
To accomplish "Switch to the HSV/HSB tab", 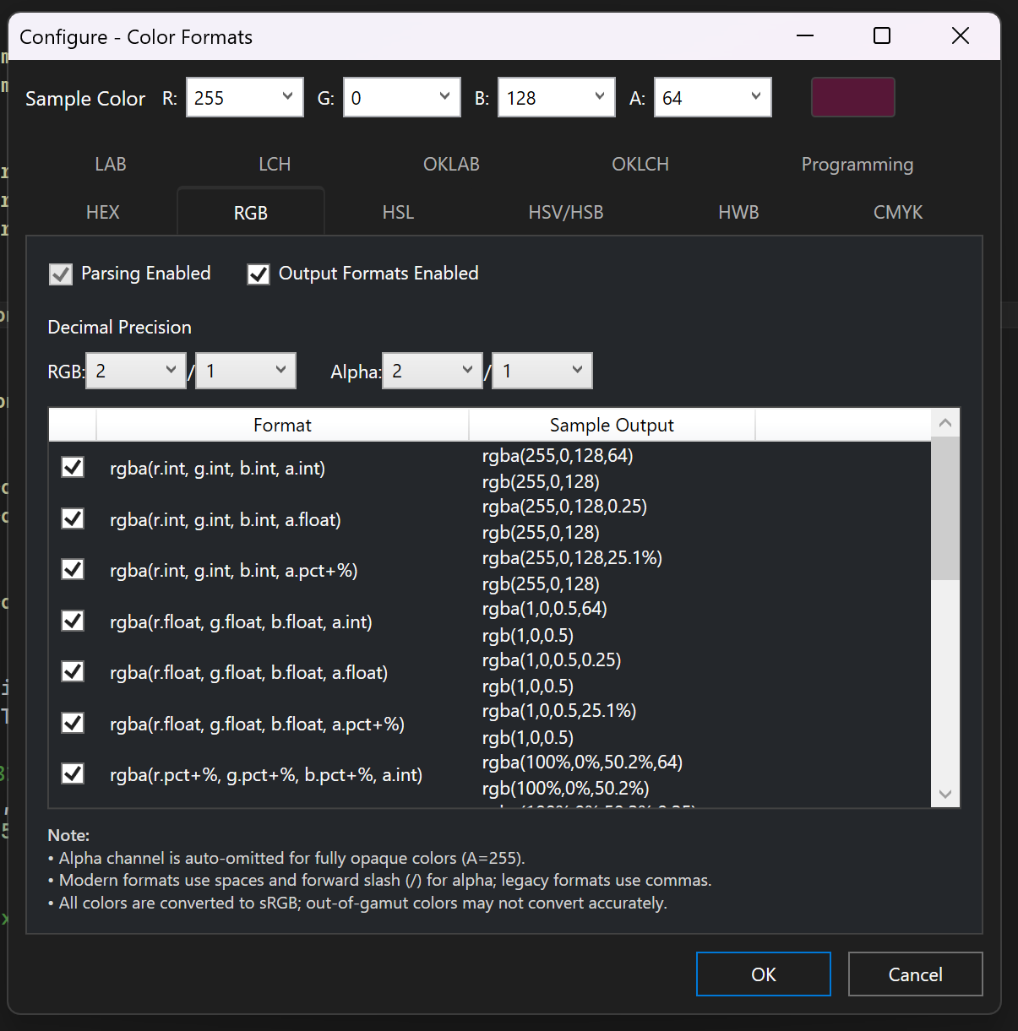I will [565, 212].
